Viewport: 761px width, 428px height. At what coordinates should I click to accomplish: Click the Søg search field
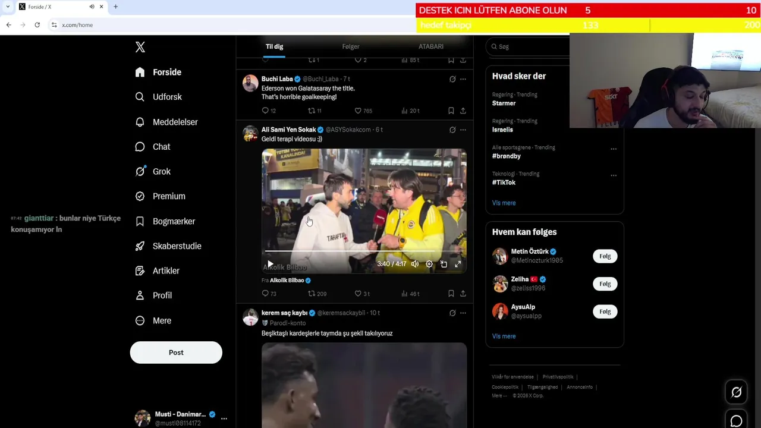[x=528, y=46]
